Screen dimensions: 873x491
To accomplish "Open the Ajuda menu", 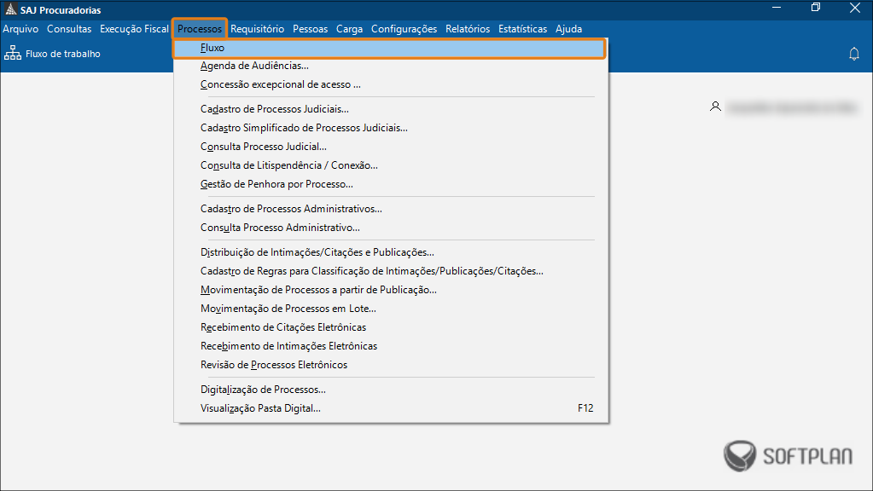I will (568, 29).
